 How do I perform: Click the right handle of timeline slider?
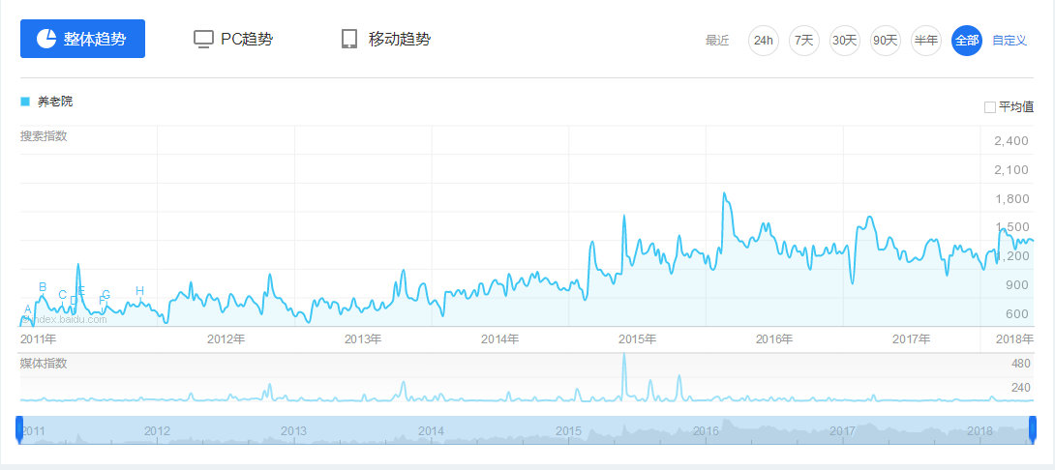click(1033, 429)
